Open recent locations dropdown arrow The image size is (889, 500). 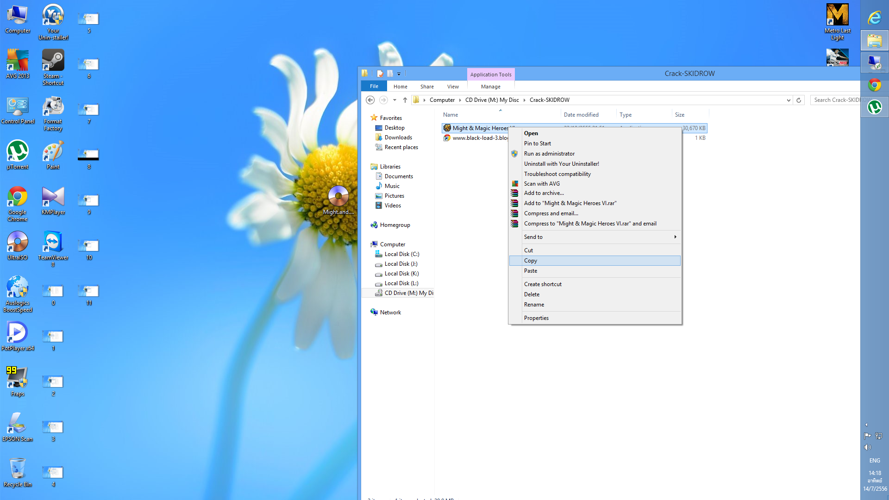tap(394, 100)
